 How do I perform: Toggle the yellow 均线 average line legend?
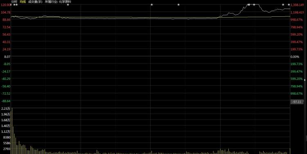23,2
